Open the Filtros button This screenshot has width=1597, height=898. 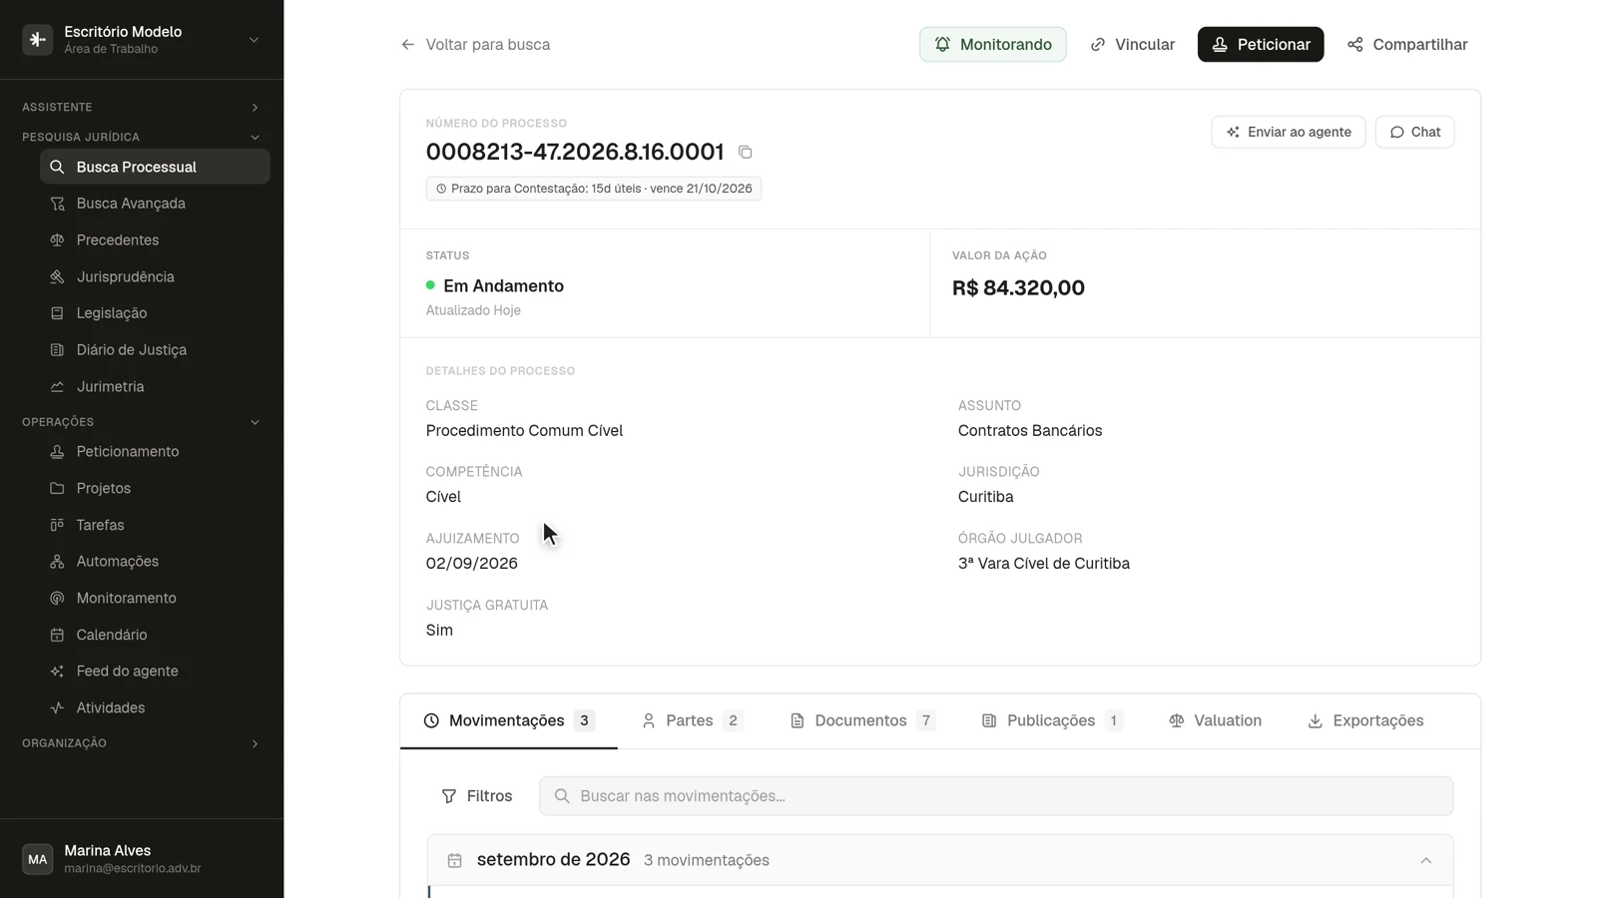coord(477,796)
